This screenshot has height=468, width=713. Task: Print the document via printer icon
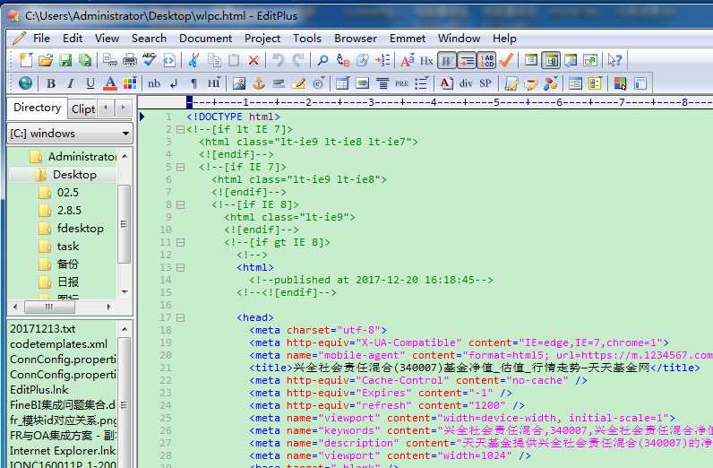click(x=130, y=60)
